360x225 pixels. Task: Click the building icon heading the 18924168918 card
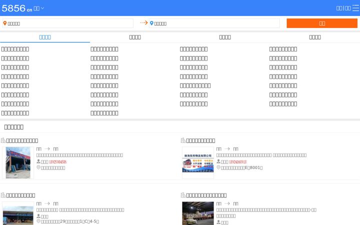coord(183,140)
